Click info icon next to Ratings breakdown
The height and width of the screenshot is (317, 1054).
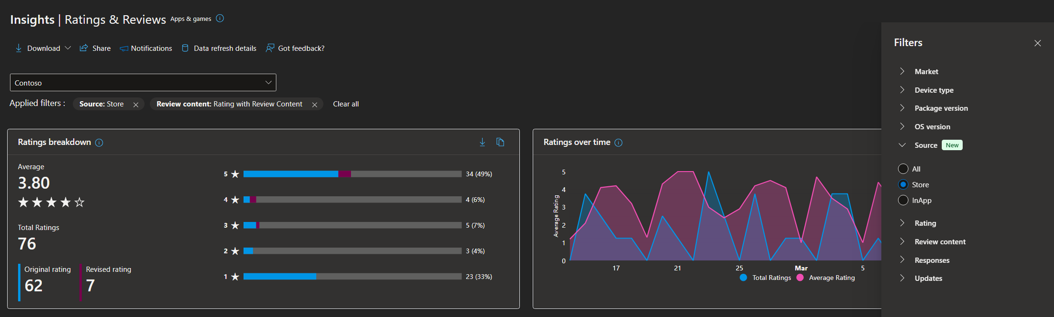[99, 143]
